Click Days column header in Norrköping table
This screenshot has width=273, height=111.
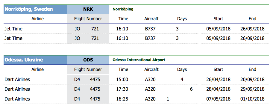coord(182,19)
